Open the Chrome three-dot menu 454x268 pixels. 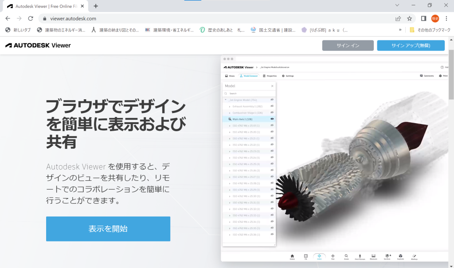(446, 19)
